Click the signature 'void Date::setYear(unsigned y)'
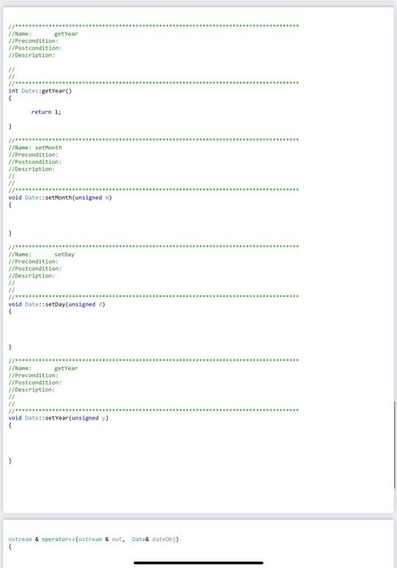397x568 pixels. [x=58, y=418]
